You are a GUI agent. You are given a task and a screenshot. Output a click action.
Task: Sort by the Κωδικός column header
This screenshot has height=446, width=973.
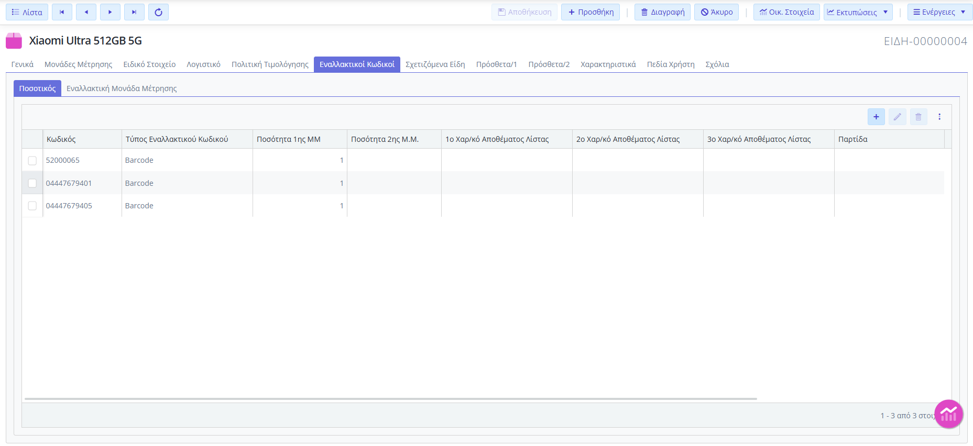(82, 139)
